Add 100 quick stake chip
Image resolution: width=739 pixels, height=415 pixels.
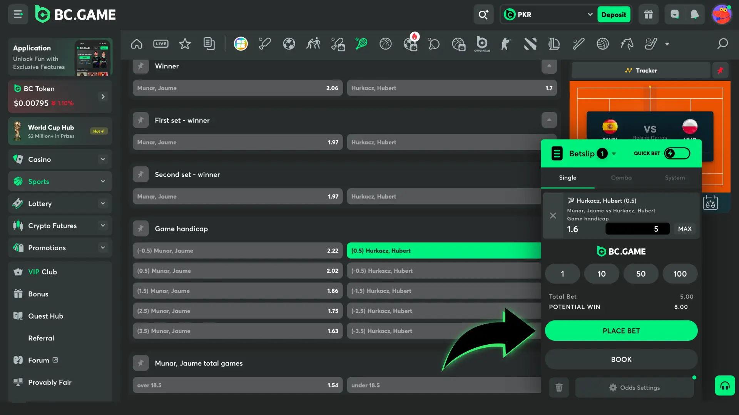point(680,274)
